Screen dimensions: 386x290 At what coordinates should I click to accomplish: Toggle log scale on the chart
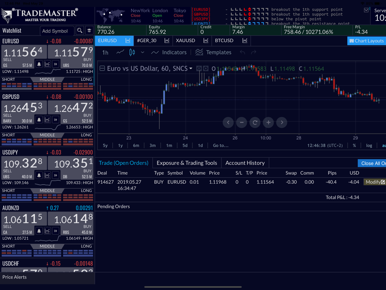(x=369, y=145)
